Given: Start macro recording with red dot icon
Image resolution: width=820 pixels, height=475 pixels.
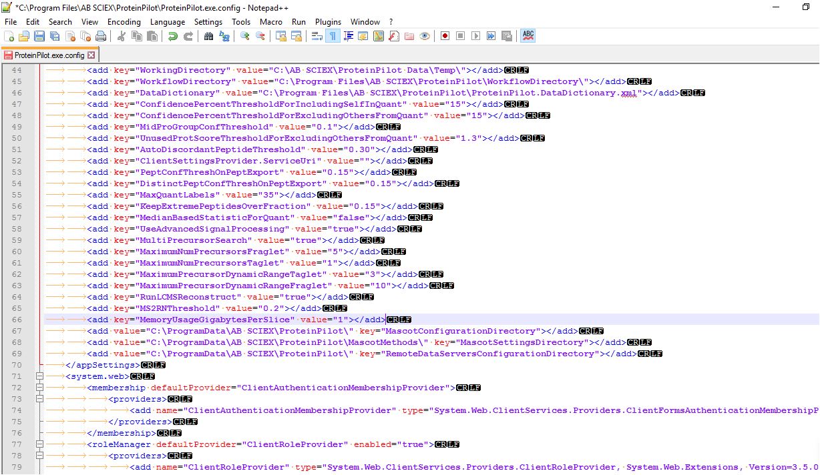Looking at the screenshot, I should pos(445,35).
